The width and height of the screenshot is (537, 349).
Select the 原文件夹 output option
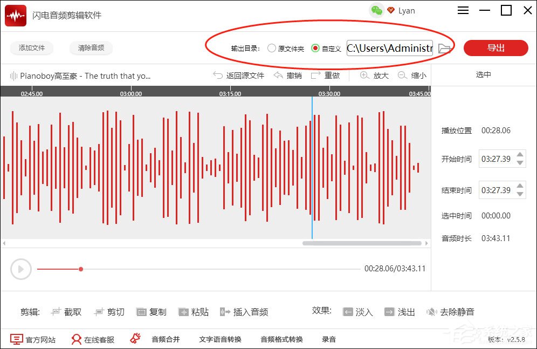point(272,48)
